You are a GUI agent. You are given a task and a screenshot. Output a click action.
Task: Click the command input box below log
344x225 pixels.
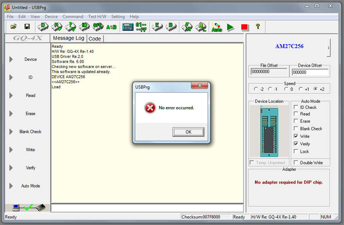pyautogui.click(x=147, y=208)
